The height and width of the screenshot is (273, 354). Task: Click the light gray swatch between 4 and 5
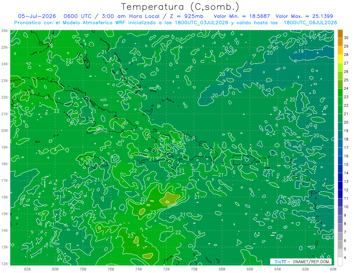(340, 253)
